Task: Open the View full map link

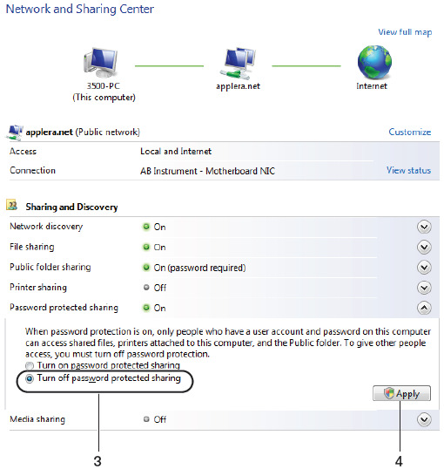Action: click(405, 32)
